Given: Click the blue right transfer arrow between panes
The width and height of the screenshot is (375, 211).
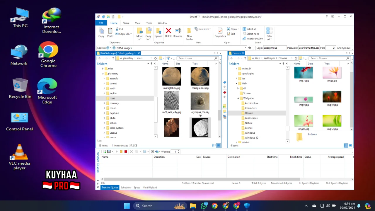Looking at the screenshot, I should click(225, 82).
